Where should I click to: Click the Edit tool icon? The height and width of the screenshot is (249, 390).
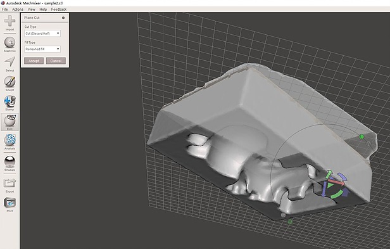[9, 121]
